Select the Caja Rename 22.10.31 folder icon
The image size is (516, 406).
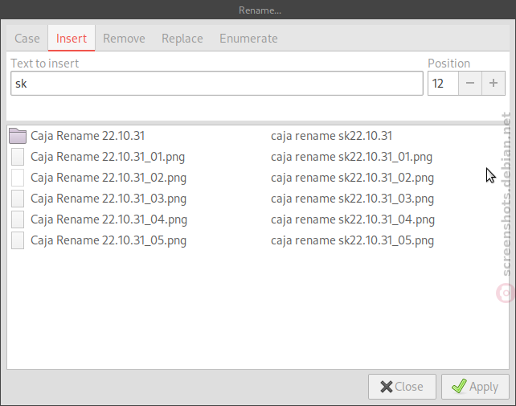pyautogui.click(x=18, y=136)
